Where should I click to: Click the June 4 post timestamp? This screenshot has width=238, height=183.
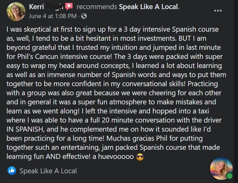point(53,16)
